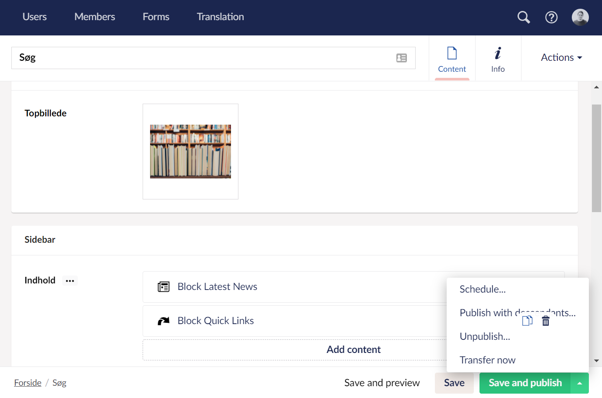Select Unpublish from the menu
This screenshot has height=398, width=602.
tap(484, 336)
